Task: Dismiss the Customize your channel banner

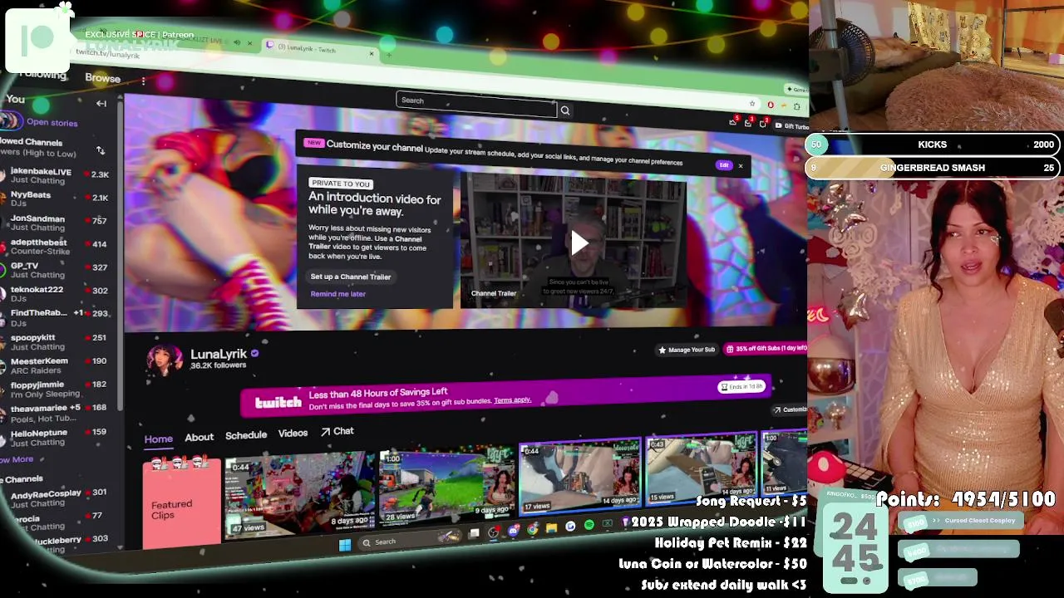Action: pyautogui.click(x=741, y=165)
